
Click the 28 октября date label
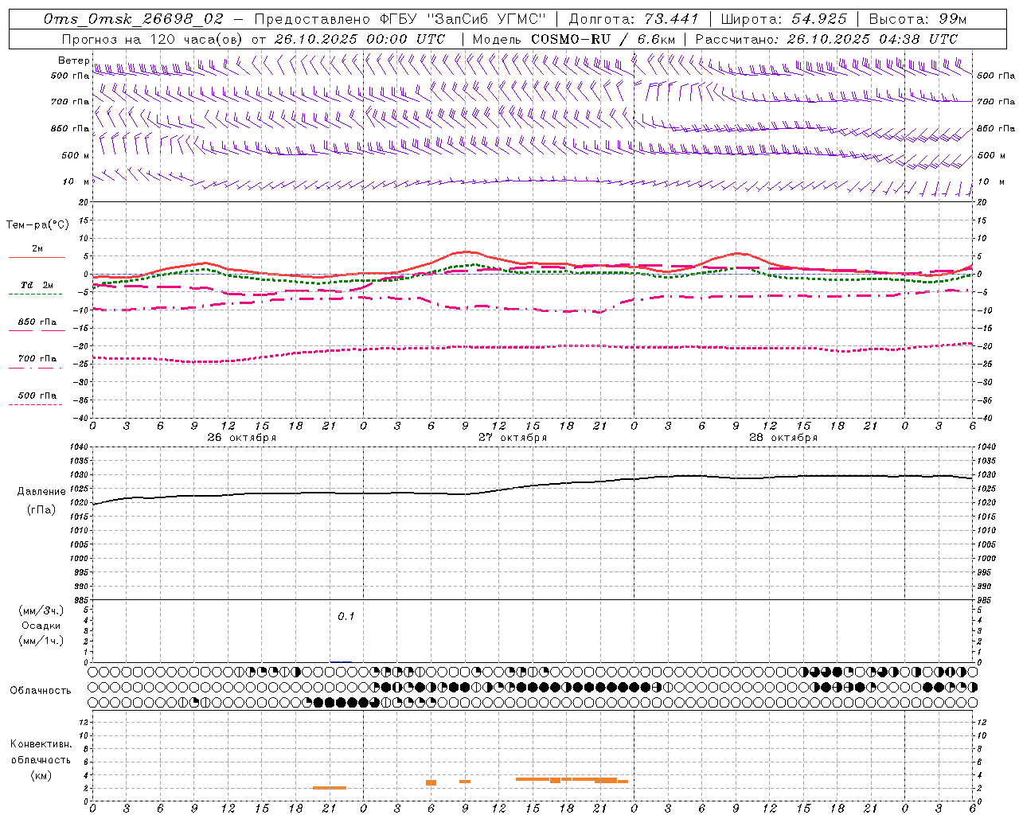(783, 438)
